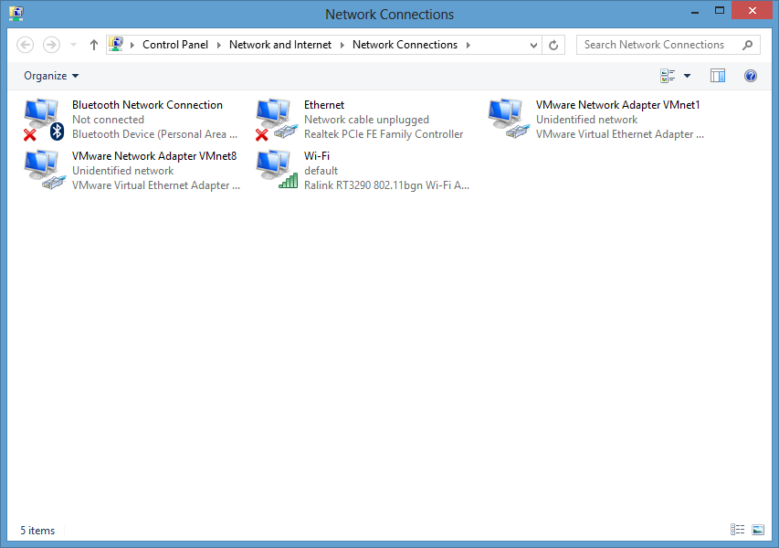Screen dimensions: 779x548
Task: Navigate to Control Panel via breadcrumb
Action: pyautogui.click(x=177, y=44)
